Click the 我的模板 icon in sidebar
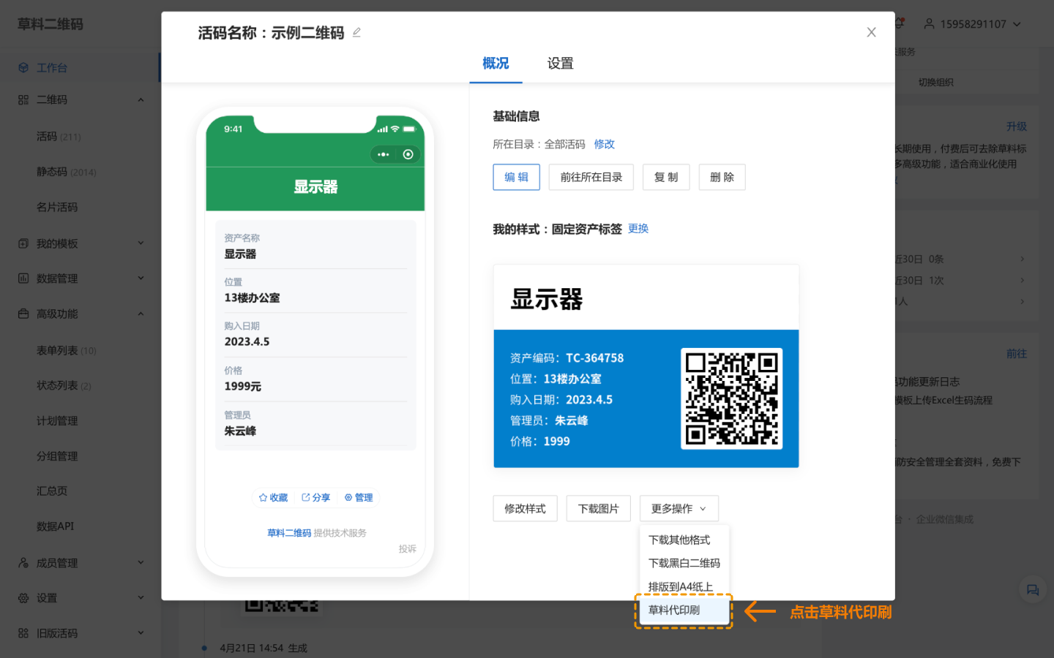 click(x=23, y=243)
